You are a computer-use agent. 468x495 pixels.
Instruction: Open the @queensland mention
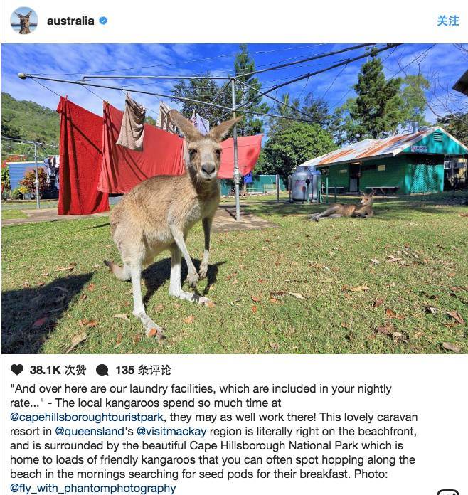[90, 431]
